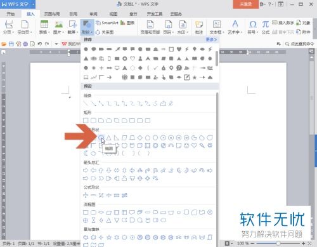Open the page break dropdown
Screen dimensions: 317x247
tap(8, 27)
